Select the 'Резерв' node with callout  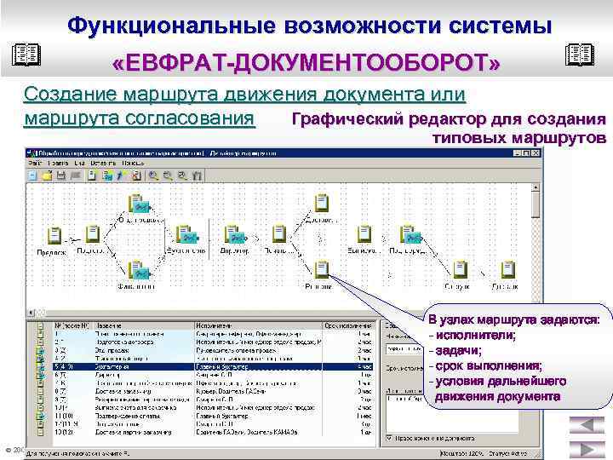pyautogui.click(x=322, y=270)
